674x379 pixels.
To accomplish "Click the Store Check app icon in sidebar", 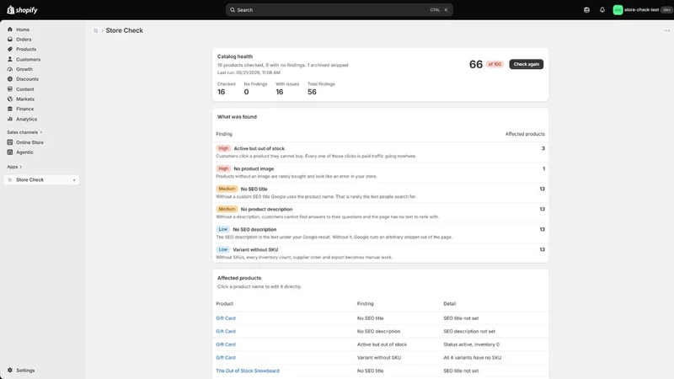I will point(10,179).
